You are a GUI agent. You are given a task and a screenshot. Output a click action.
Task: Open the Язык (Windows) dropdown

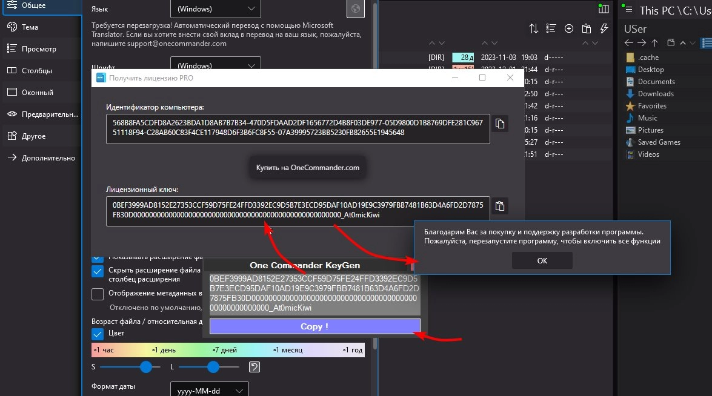pos(216,8)
